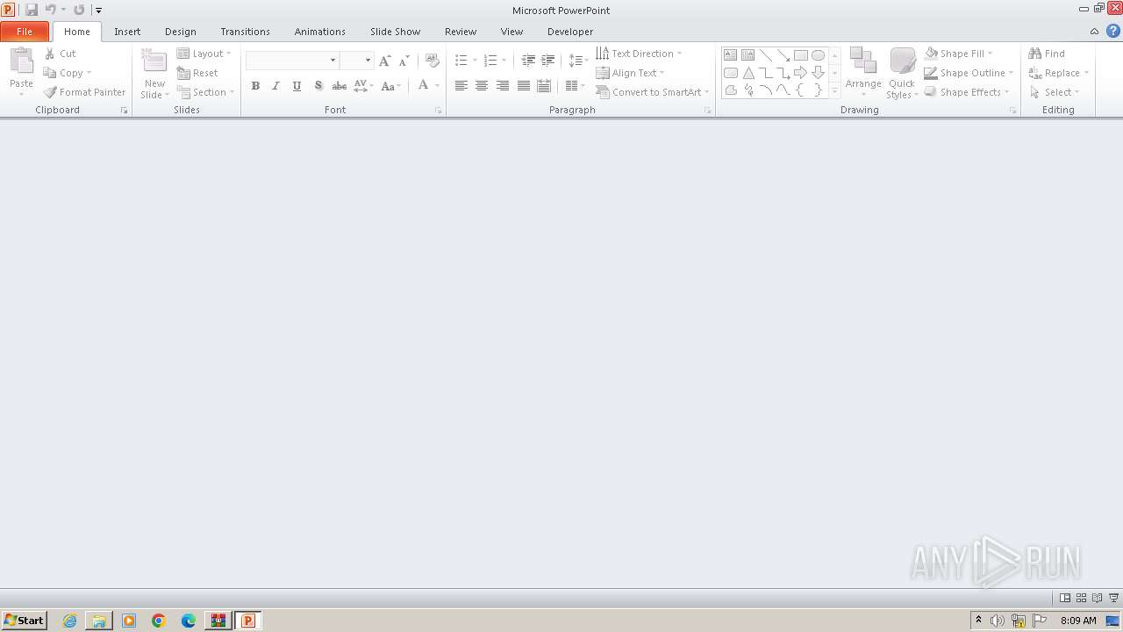
Task: Select the Right Arrow shape
Action: [x=800, y=73]
